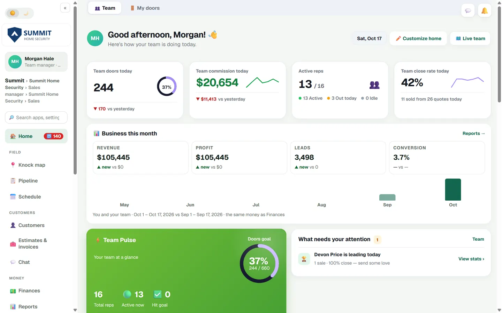Select the Profit metric card
Image resolution: width=502 pixels, height=313 pixels.
239,158
